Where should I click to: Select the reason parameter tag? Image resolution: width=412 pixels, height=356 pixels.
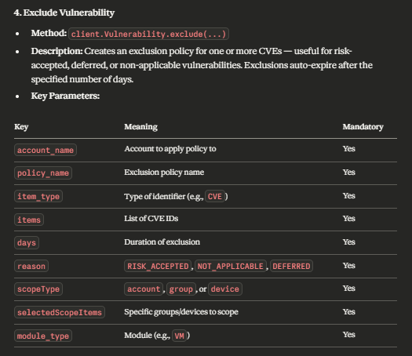pos(31,266)
